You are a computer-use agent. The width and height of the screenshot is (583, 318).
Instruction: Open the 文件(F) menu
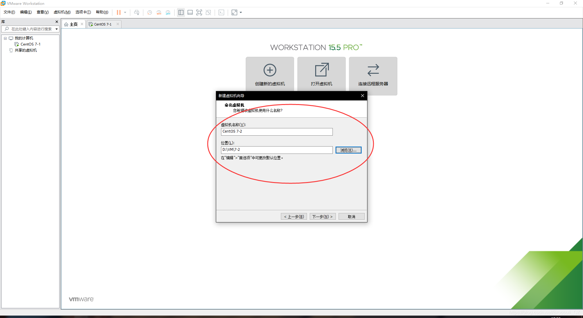coord(9,12)
